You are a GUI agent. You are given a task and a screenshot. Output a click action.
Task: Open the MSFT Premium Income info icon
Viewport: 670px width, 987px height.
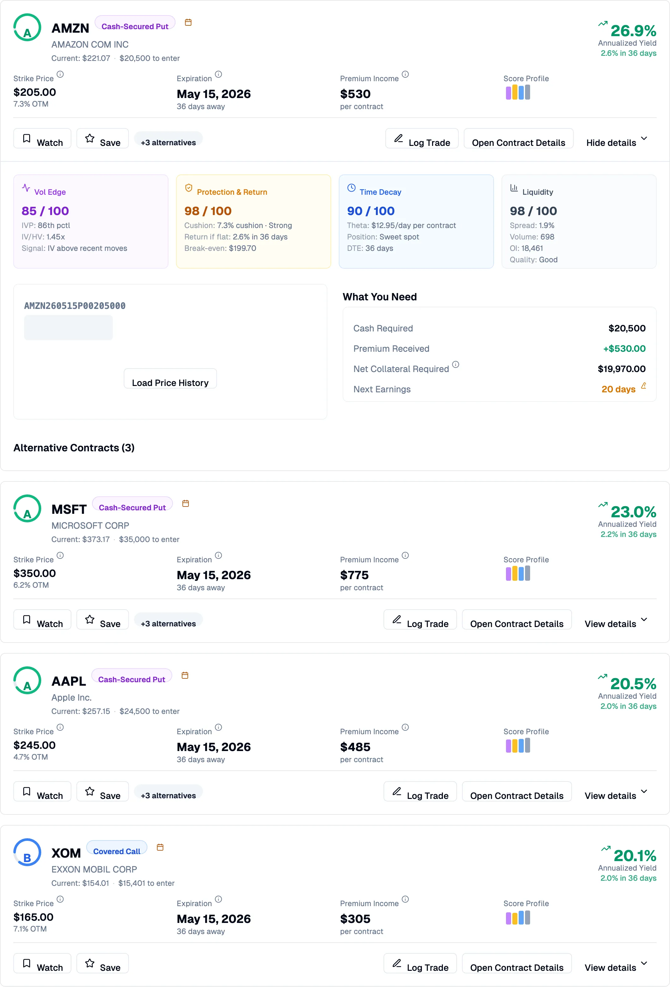(405, 556)
